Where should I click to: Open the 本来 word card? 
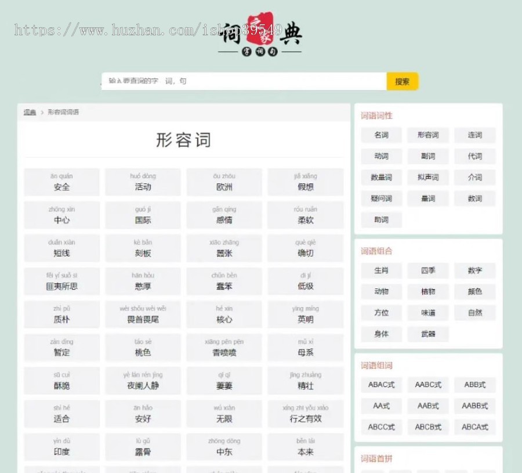pyautogui.click(x=306, y=447)
